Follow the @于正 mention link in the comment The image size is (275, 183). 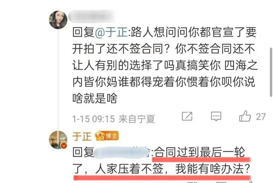click(x=111, y=32)
